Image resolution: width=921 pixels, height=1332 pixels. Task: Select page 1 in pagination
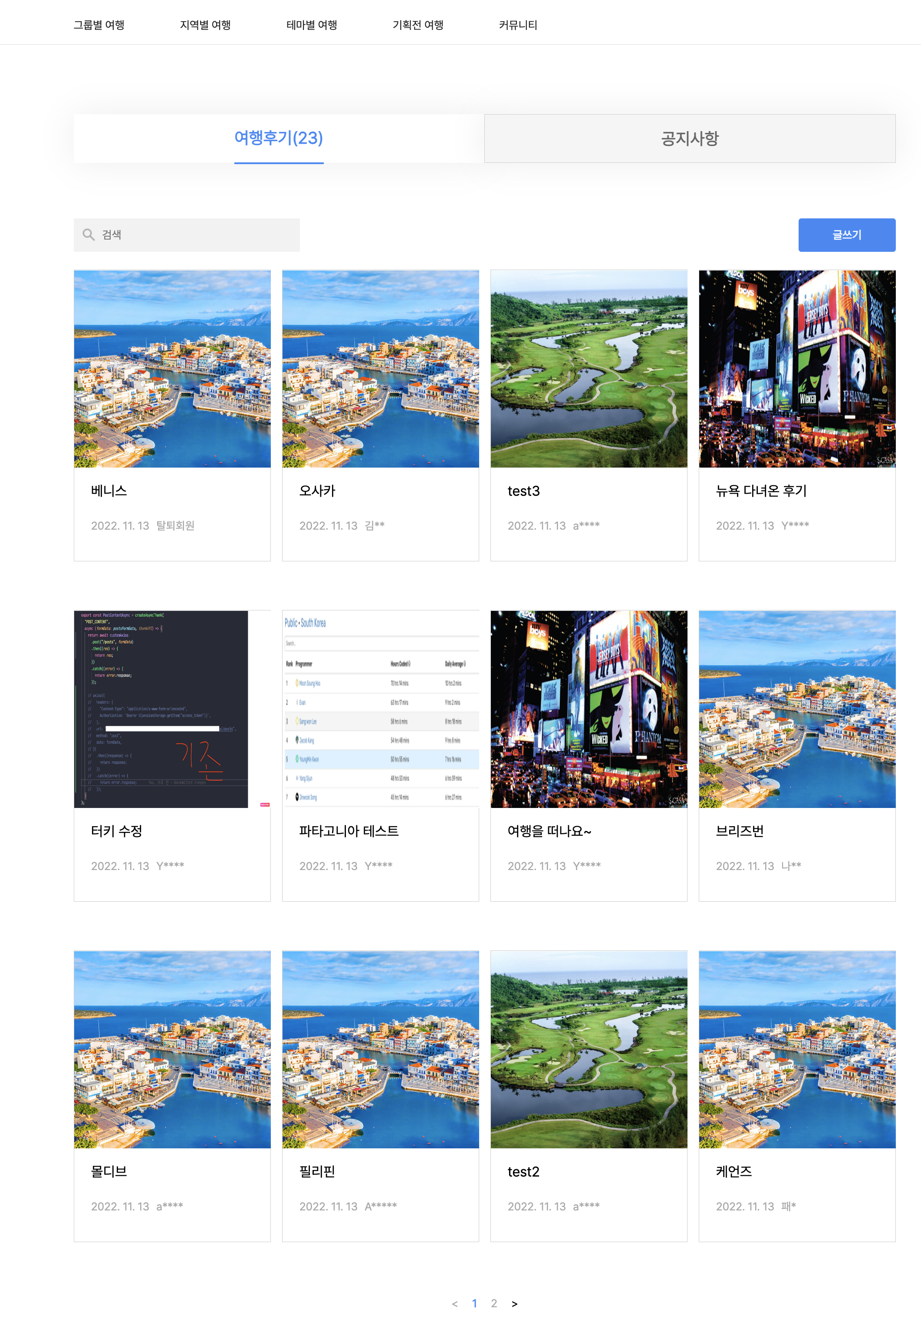[474, 1303]
